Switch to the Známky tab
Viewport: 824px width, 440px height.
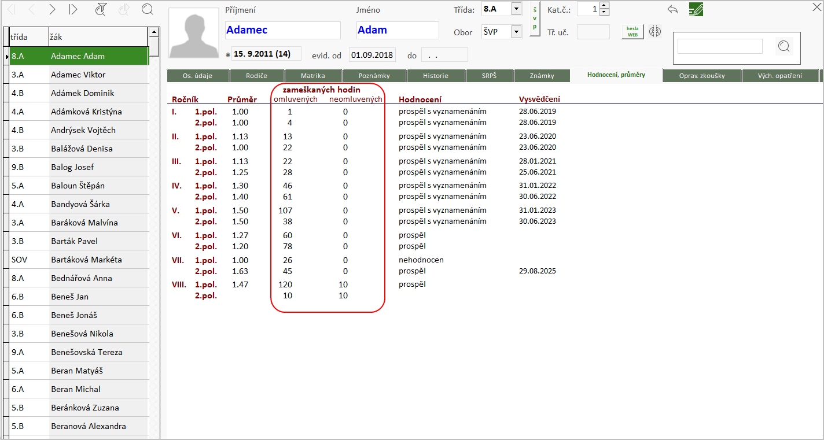[542, 76]
